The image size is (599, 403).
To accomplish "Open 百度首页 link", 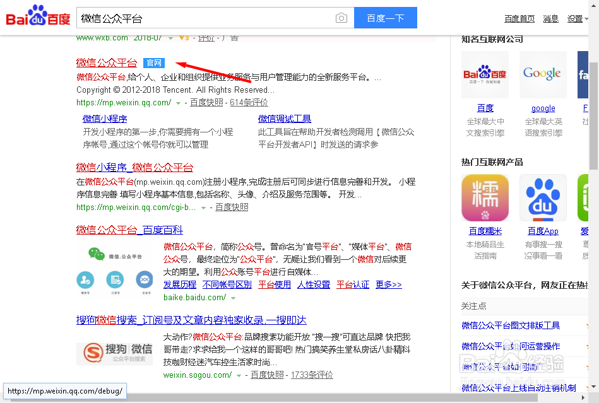I will point(519,19).
